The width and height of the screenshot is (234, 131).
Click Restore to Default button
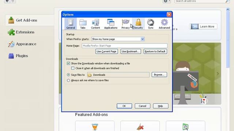coord(155,51)
